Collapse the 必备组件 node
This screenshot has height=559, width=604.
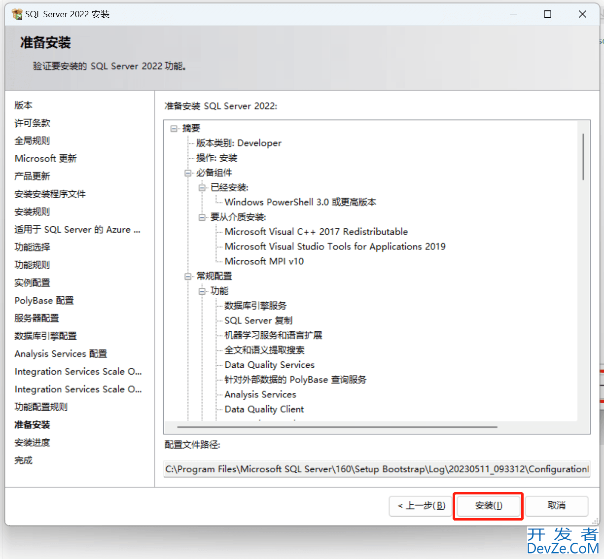[188, 173]
